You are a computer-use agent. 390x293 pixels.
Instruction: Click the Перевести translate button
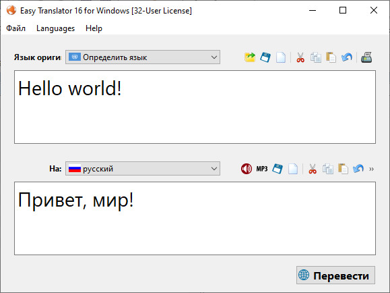click(335, 275)
